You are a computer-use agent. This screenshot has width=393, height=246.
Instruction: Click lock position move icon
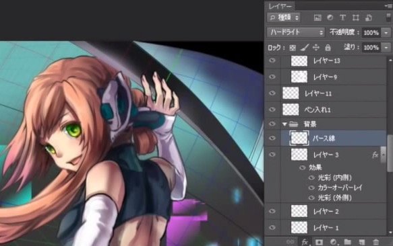[316, 47]
